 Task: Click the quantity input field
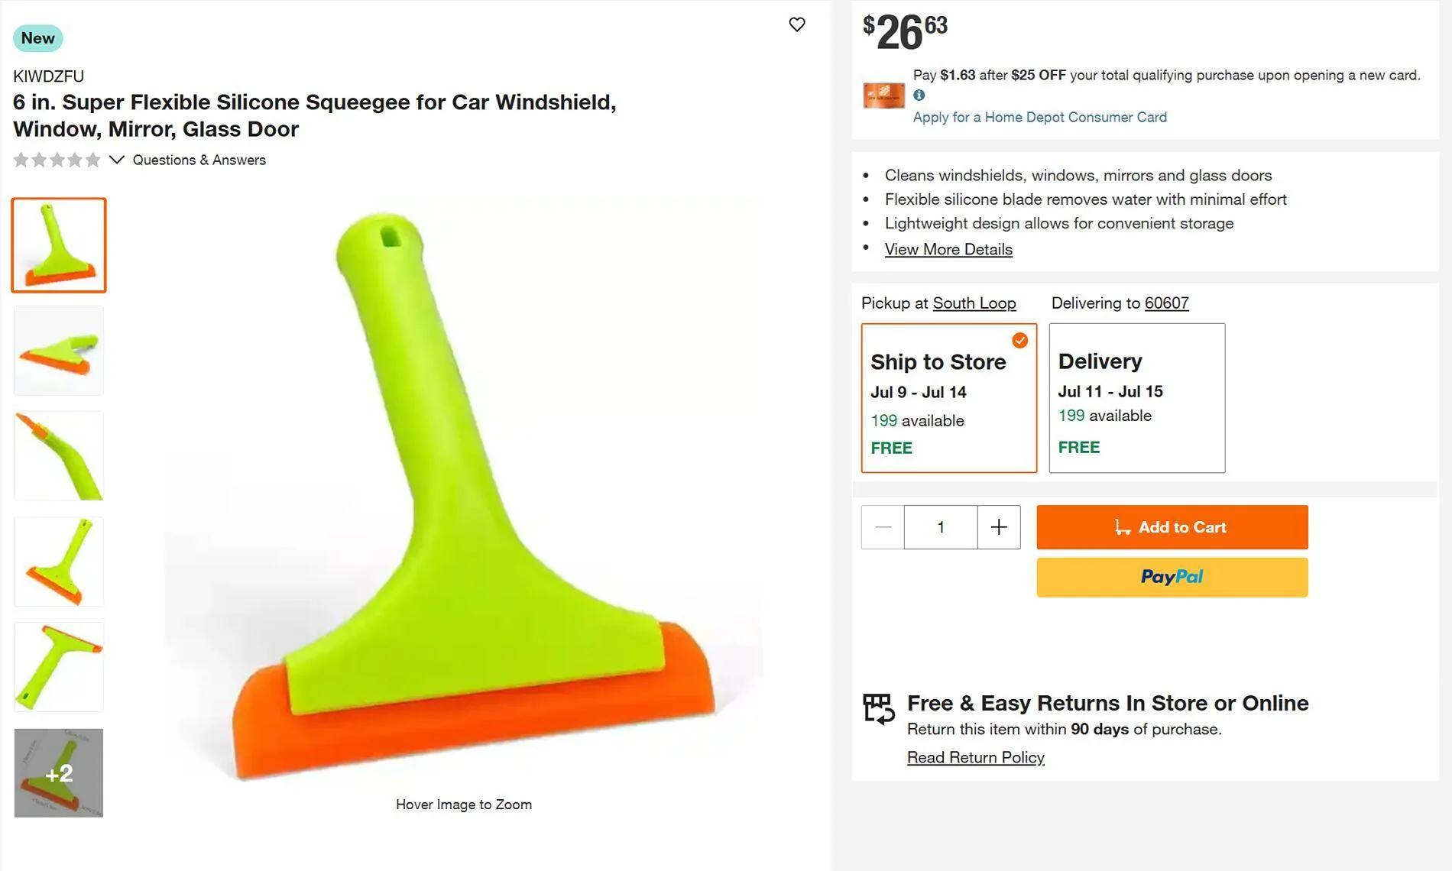coord(940,527)
